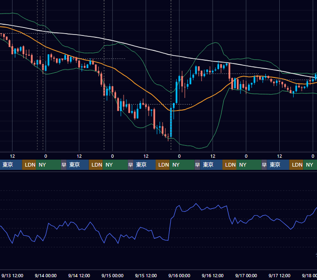Viewport: 317px width, 280px height.
Task: Click the 早 early block before 9/16 東京
Action: (197, 165)
